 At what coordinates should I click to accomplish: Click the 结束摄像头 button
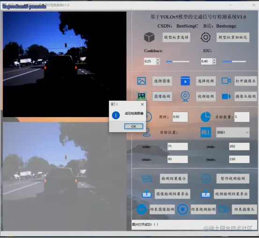click(x=244, y=209)
